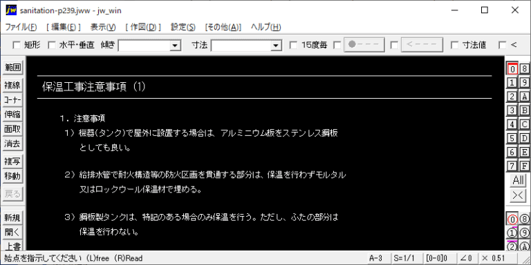This screenshot has height=265, width=531.
Task: Select layer 5 button
Action: (x=512, y=138)
